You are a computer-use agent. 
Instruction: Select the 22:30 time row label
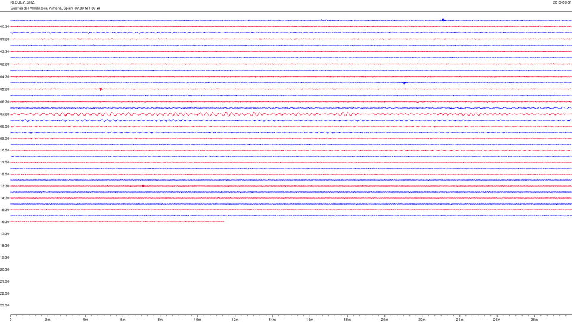click(4, 293)
